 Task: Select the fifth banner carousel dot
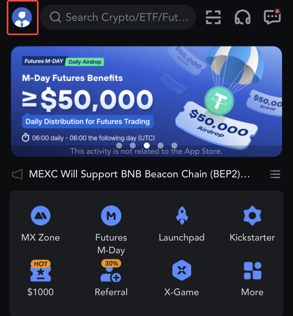[174, 145]
